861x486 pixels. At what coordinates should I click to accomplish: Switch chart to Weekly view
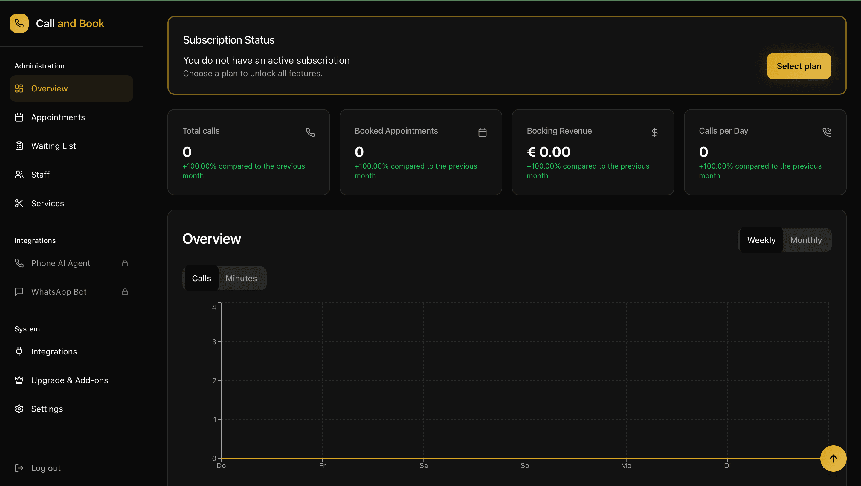tap(761, 240)
